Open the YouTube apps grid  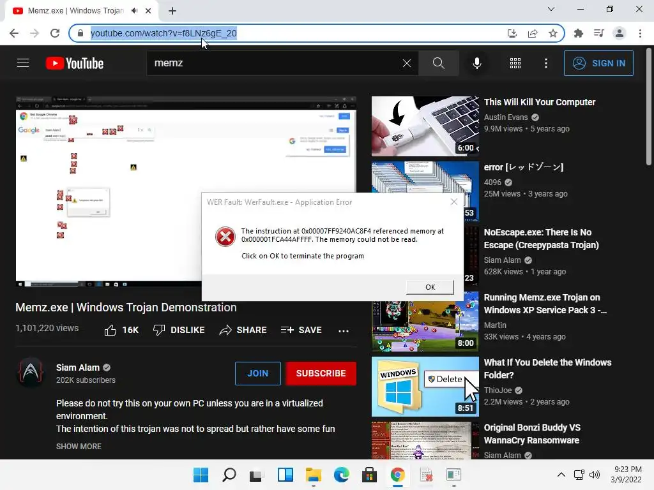[515, 63]
